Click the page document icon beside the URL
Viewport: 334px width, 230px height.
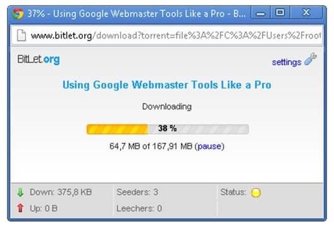[x=22, y=35]
